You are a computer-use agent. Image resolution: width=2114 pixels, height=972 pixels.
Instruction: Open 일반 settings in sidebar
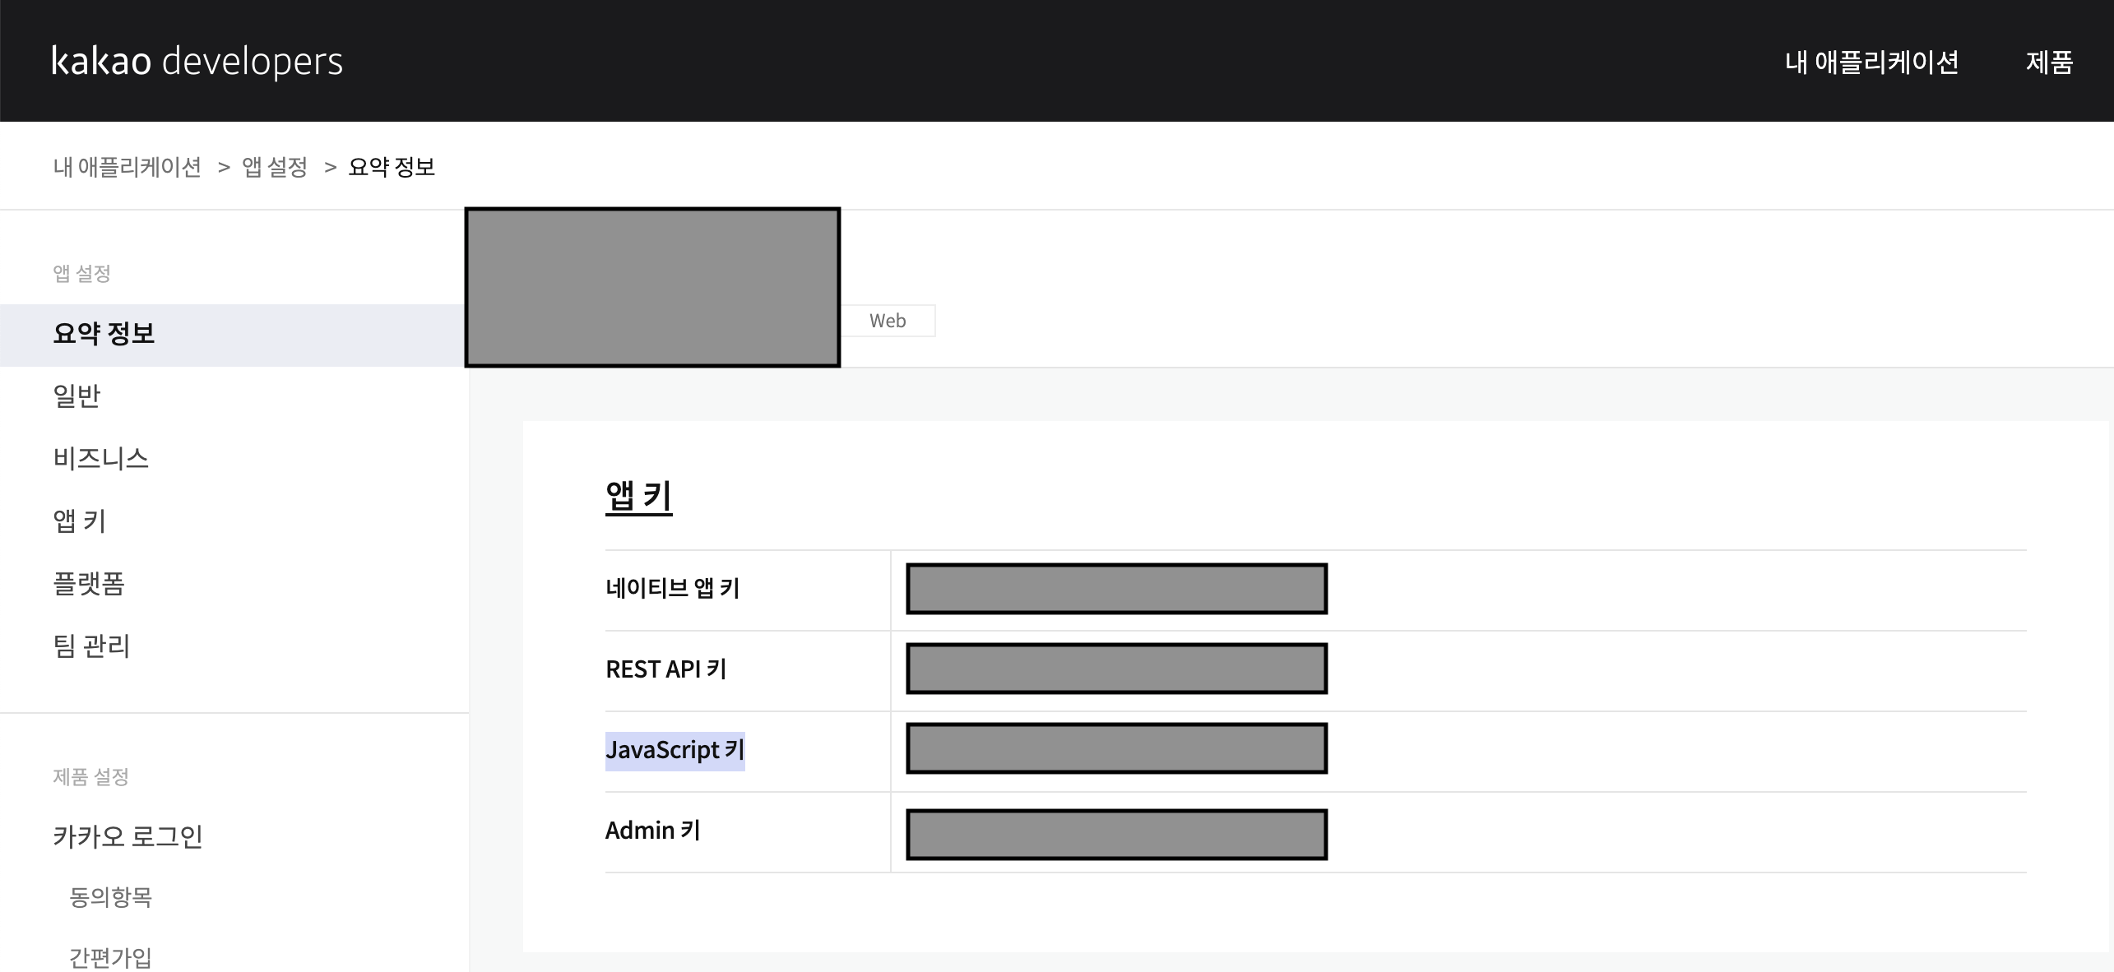76,396
